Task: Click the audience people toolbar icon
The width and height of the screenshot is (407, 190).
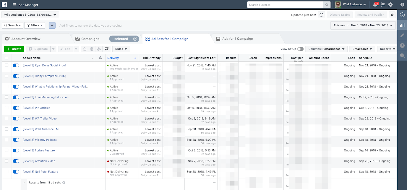Action: tap(99, 49)
